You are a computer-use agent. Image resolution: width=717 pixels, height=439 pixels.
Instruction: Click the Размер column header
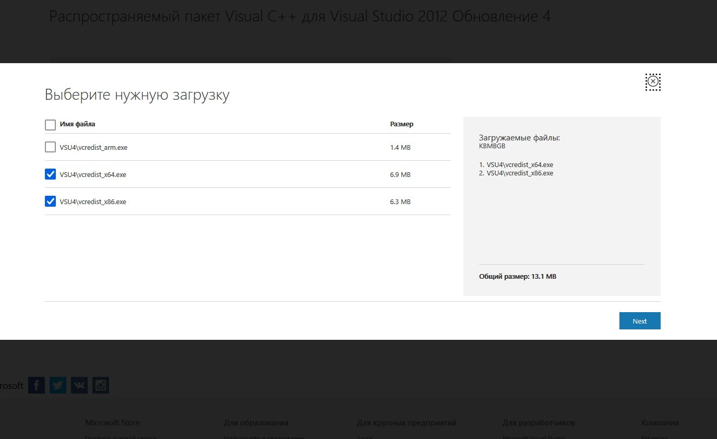(402, 124)
